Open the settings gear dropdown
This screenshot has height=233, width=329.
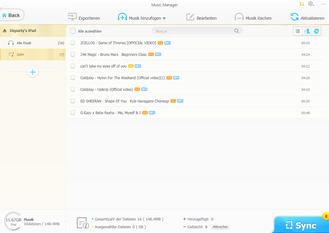pos(311,4)
